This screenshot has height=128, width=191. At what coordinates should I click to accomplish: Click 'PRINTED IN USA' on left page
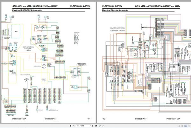pos(19,119)
